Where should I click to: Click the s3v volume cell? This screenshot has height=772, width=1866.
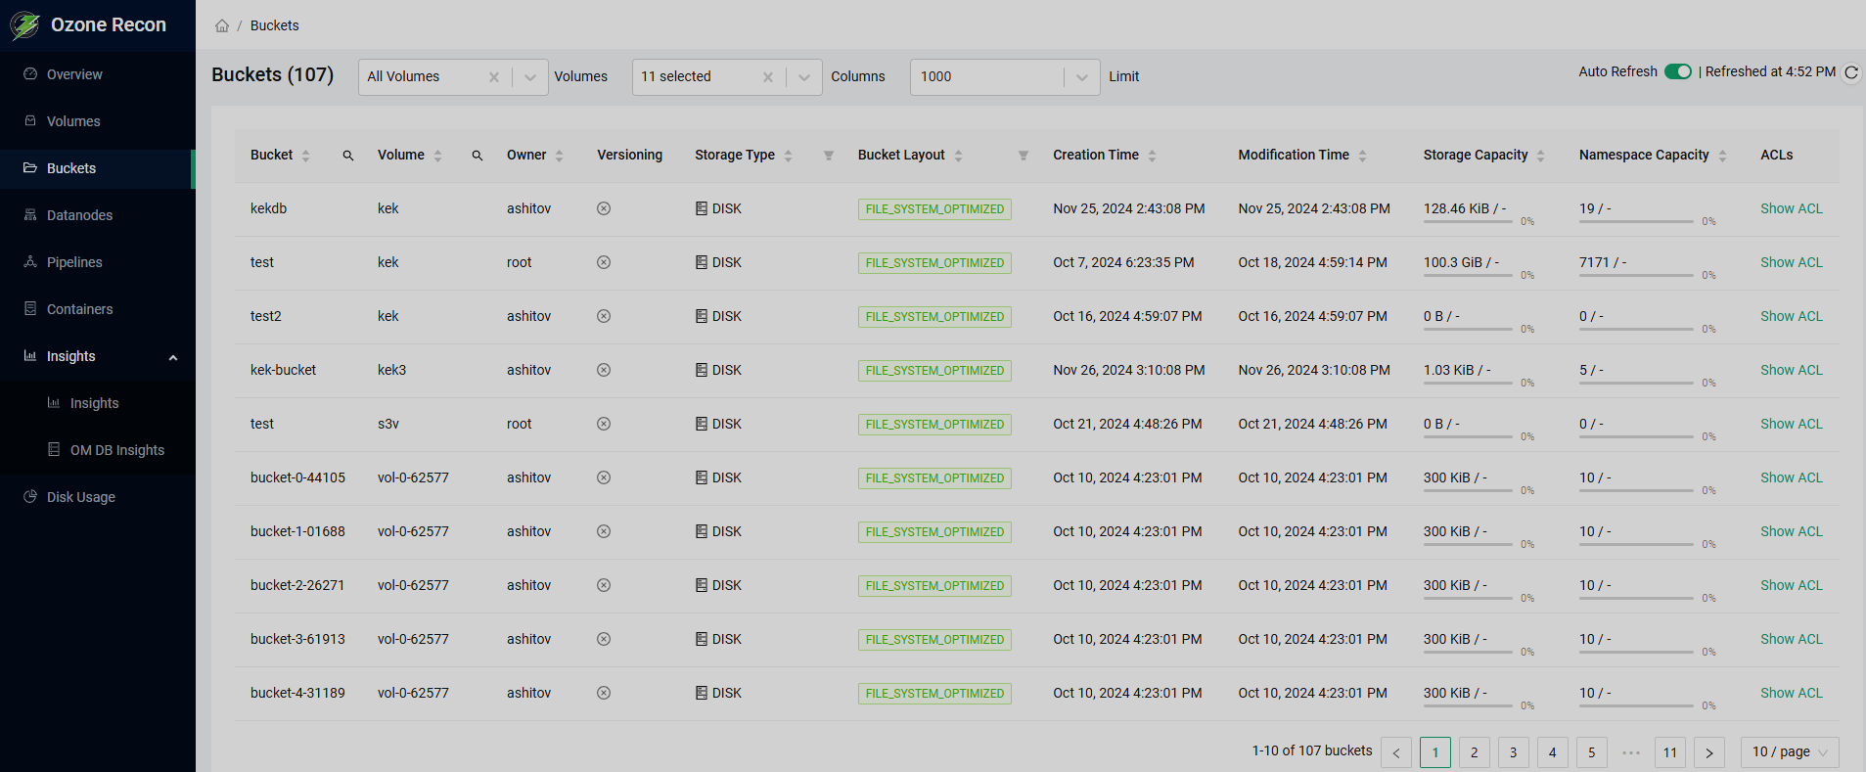[388, 424]
